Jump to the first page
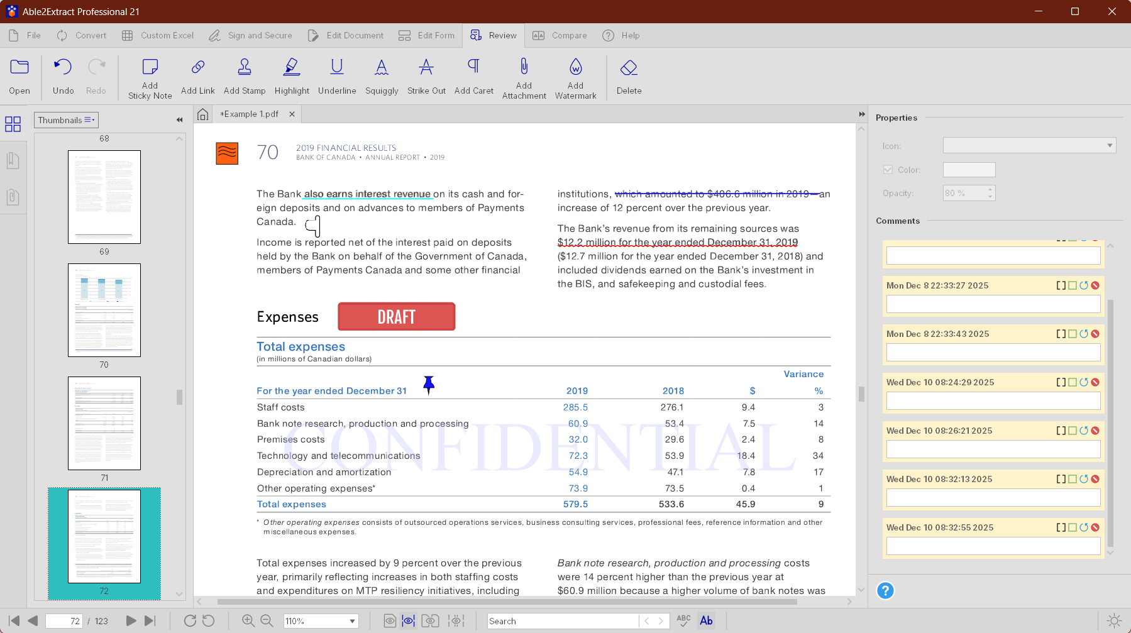Image resolution: width=1131 pixels, height=633 pixels. (14, 621)
